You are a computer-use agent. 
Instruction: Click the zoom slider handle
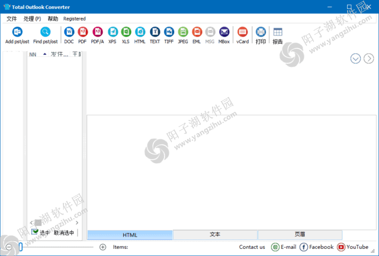(21, 247)
